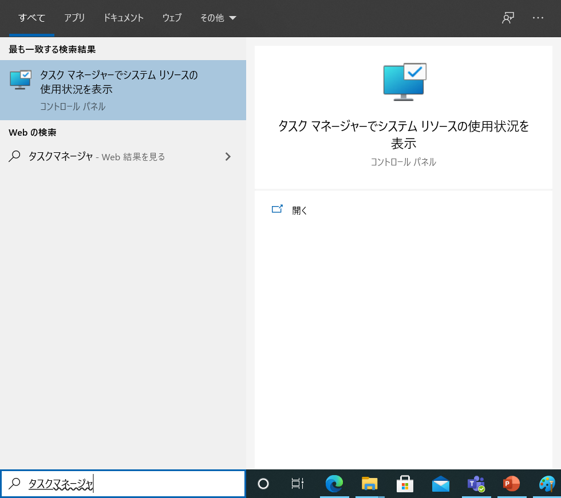561x498 pixels.
Task: Launch PowerPoint from the taskbar
Action: 511,484
